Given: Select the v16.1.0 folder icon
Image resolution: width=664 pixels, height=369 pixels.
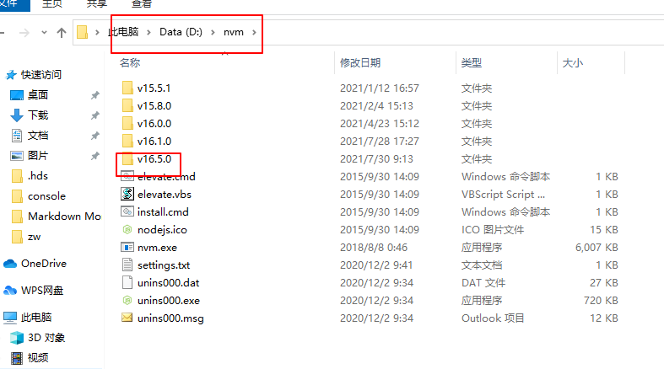Looking at the screenshot, I should point(127,142).
